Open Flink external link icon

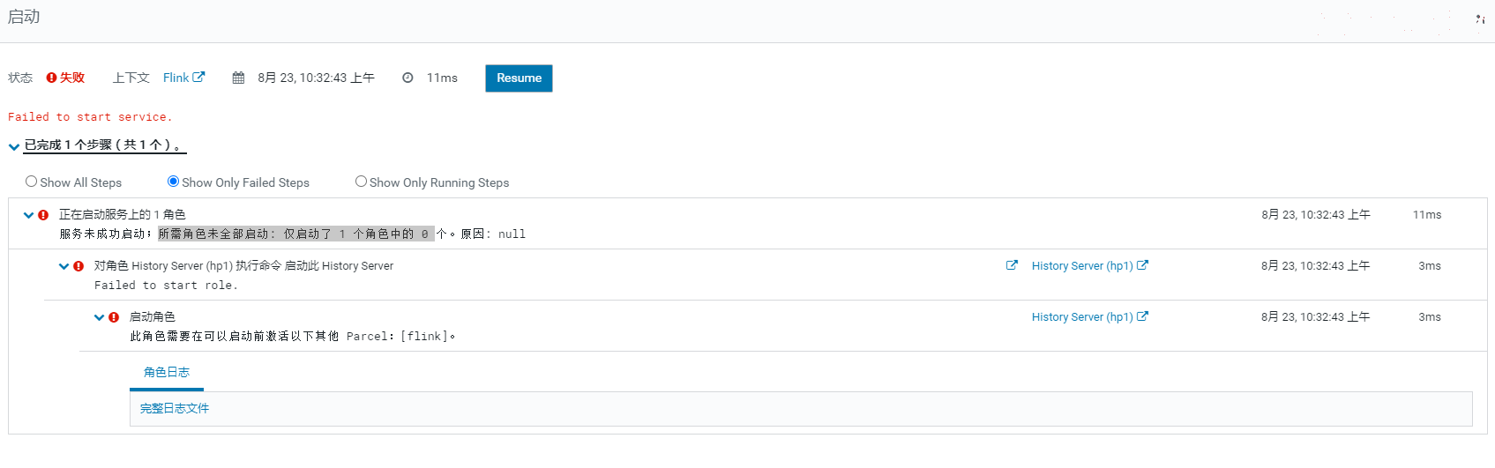[x=198, y=77]
